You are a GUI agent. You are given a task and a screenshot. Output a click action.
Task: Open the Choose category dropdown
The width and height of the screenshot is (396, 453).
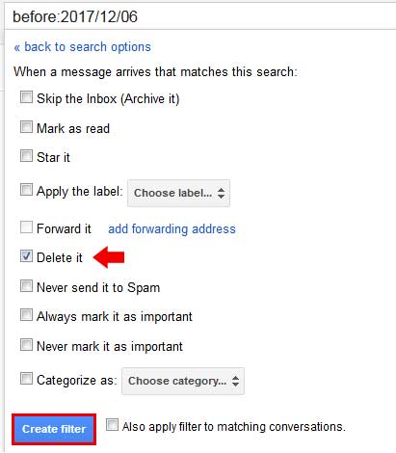point(183,382)
